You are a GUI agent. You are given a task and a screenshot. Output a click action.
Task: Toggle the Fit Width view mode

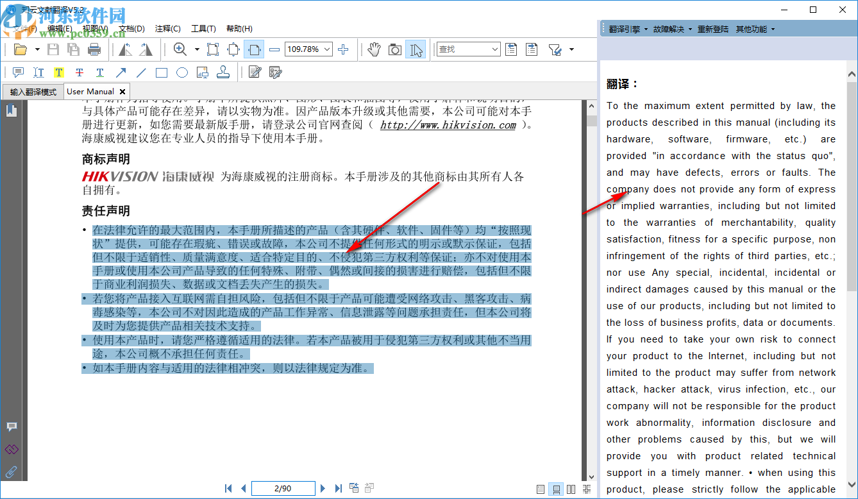(x=255, y=49)
